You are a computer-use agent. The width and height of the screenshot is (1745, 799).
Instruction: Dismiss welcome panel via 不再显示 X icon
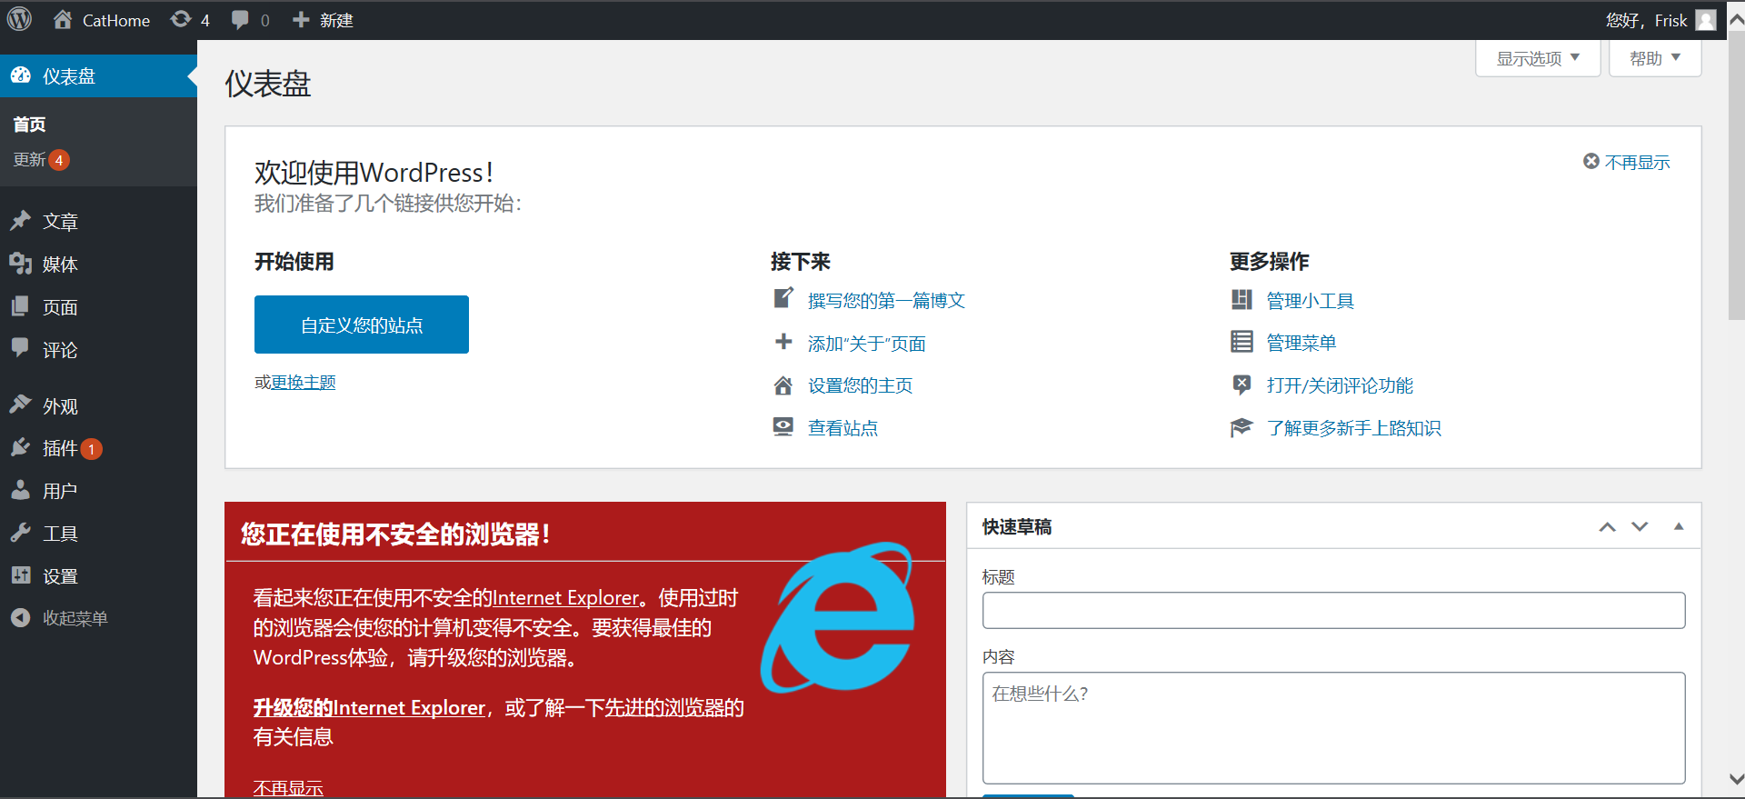(x=1591, y=161)
